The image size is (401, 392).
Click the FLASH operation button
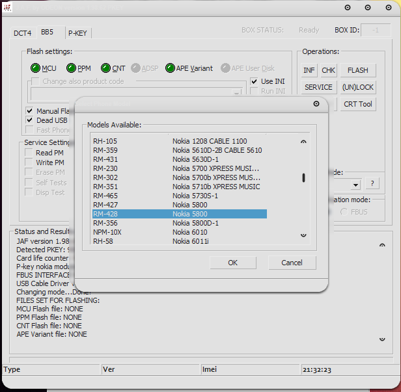coord(358,70)
